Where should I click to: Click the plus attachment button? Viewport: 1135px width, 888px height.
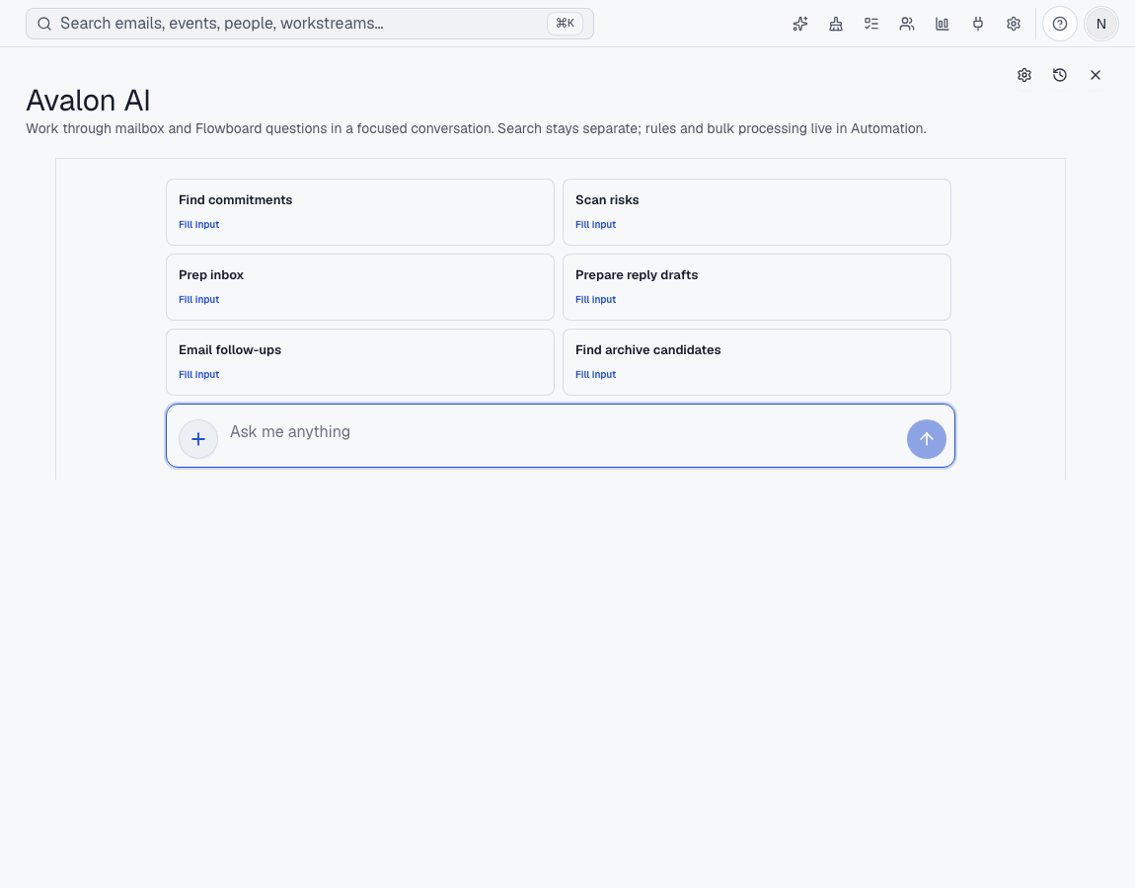[198, 438]
